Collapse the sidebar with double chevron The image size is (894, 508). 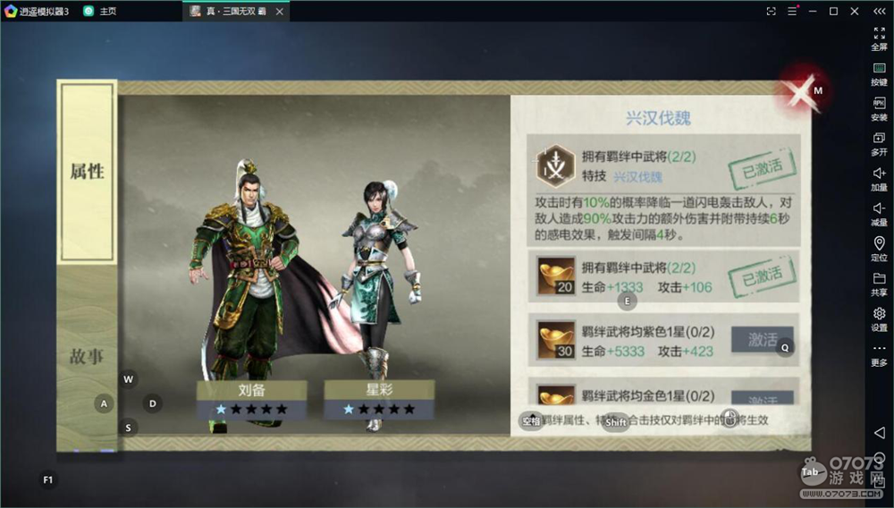[879, 11]
